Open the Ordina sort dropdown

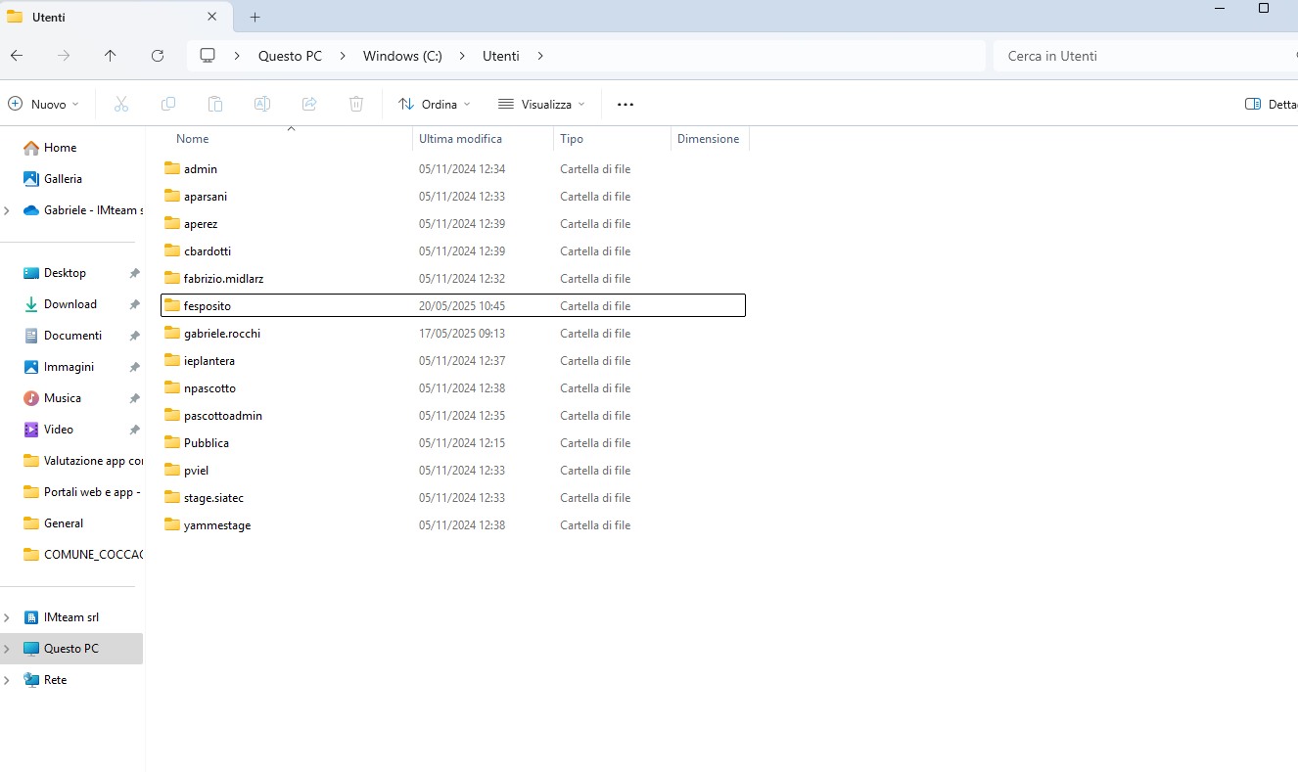[434, 104]
